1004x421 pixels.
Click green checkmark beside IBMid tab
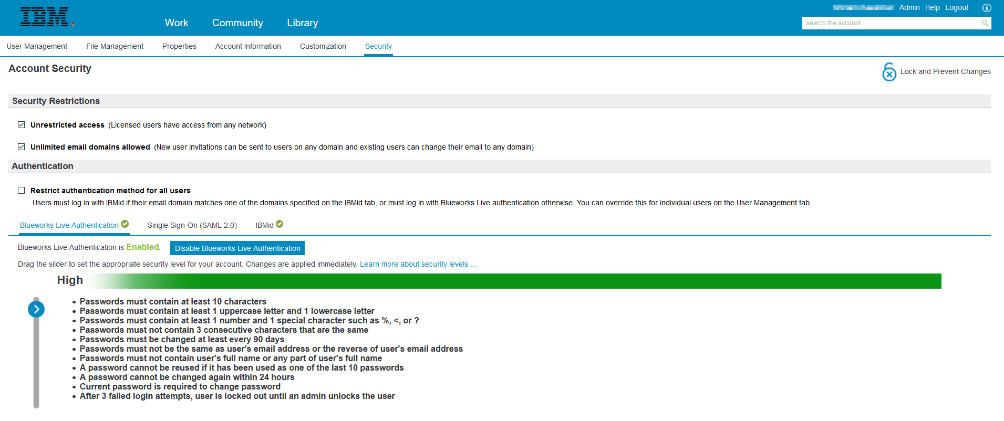[280, 224]
